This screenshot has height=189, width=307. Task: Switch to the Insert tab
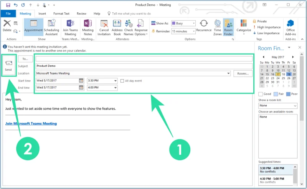point(42,13)
